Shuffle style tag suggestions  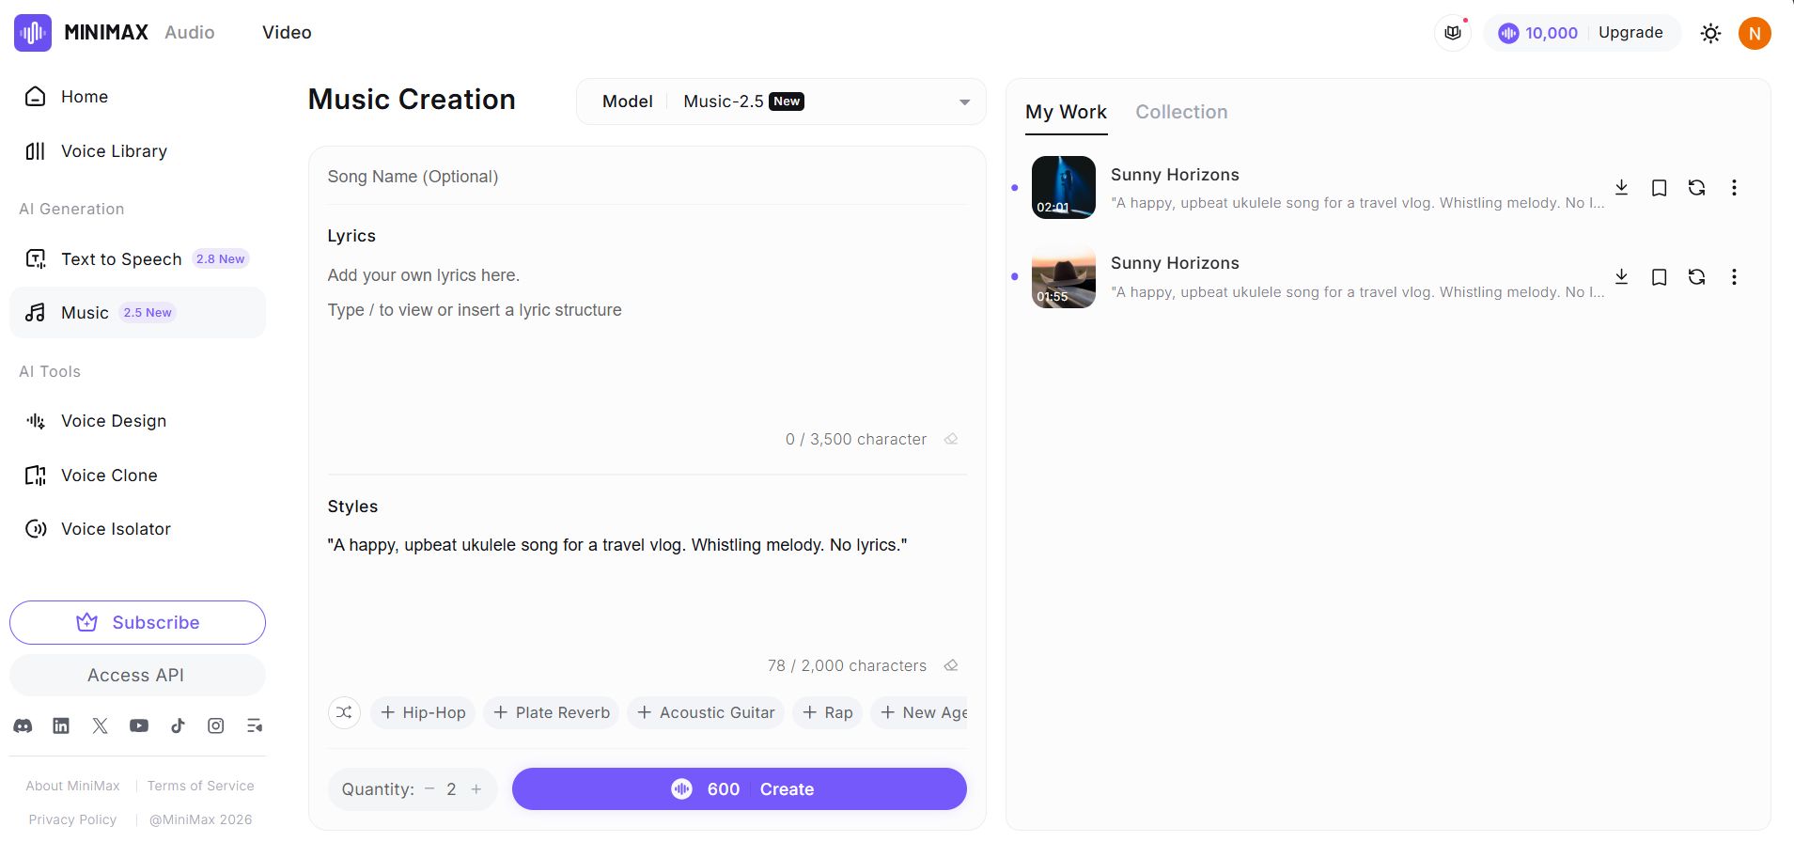tap(344, 712)
